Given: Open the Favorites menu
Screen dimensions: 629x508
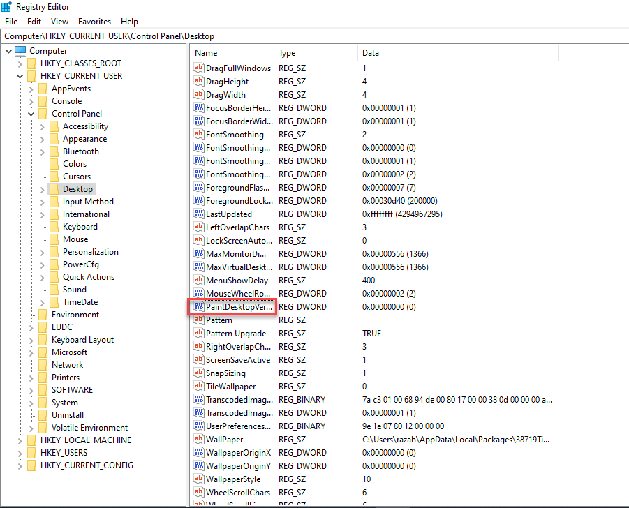Looking at the screenshot, I should (94, 22).
